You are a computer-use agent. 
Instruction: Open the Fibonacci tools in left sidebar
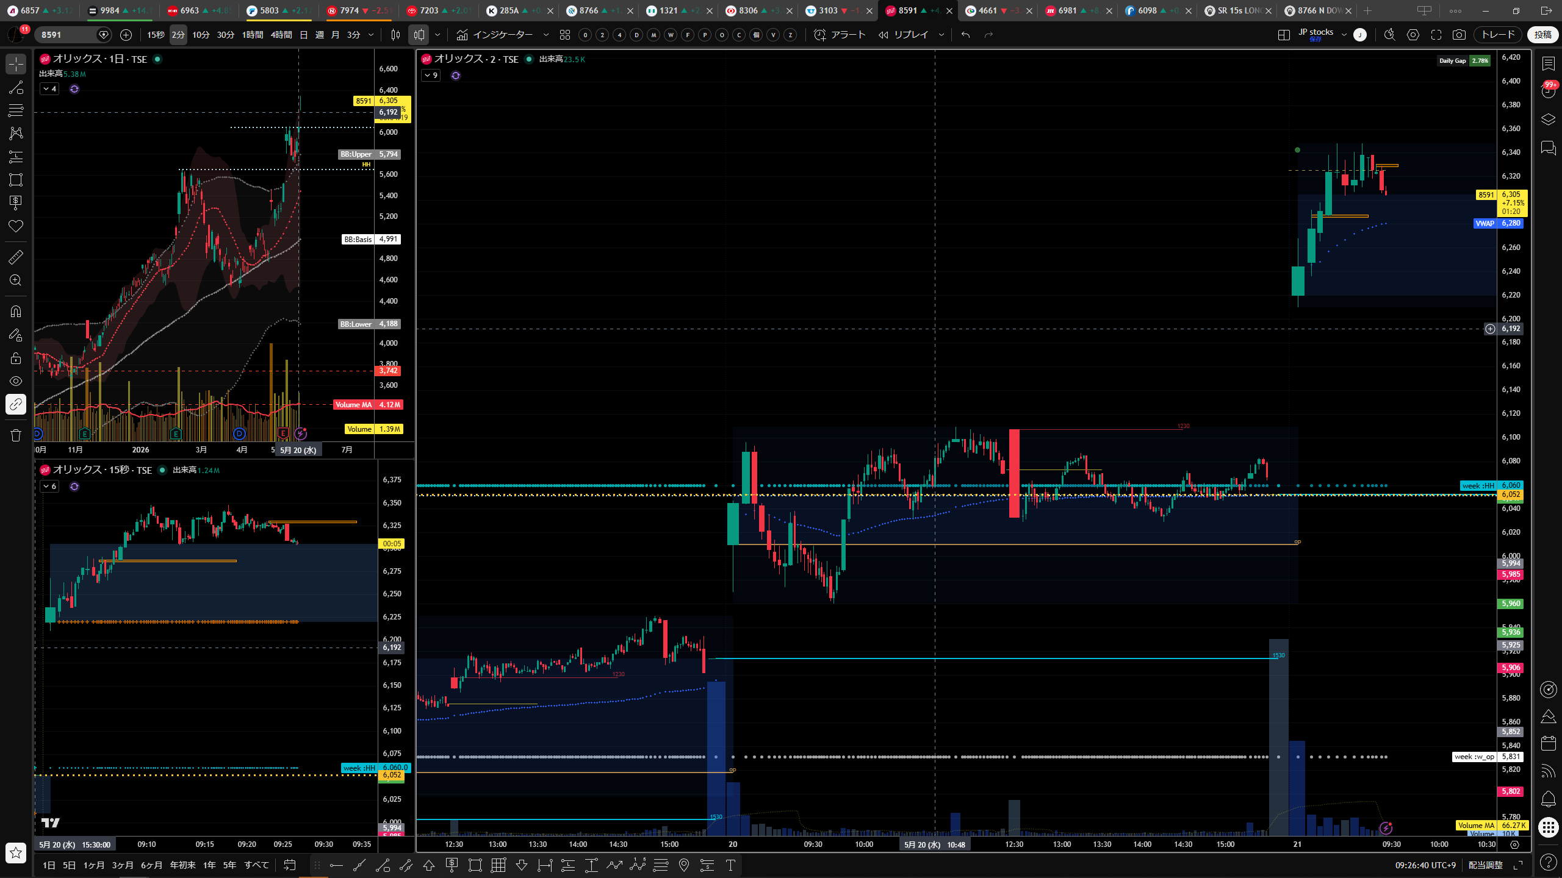pos(16,110)
